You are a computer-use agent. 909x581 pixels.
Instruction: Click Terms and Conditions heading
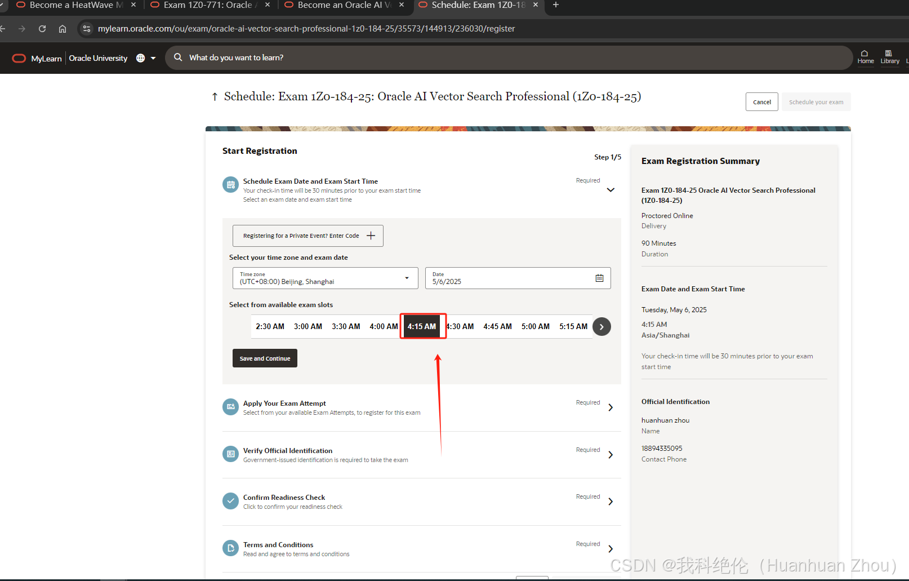point(278,545)
